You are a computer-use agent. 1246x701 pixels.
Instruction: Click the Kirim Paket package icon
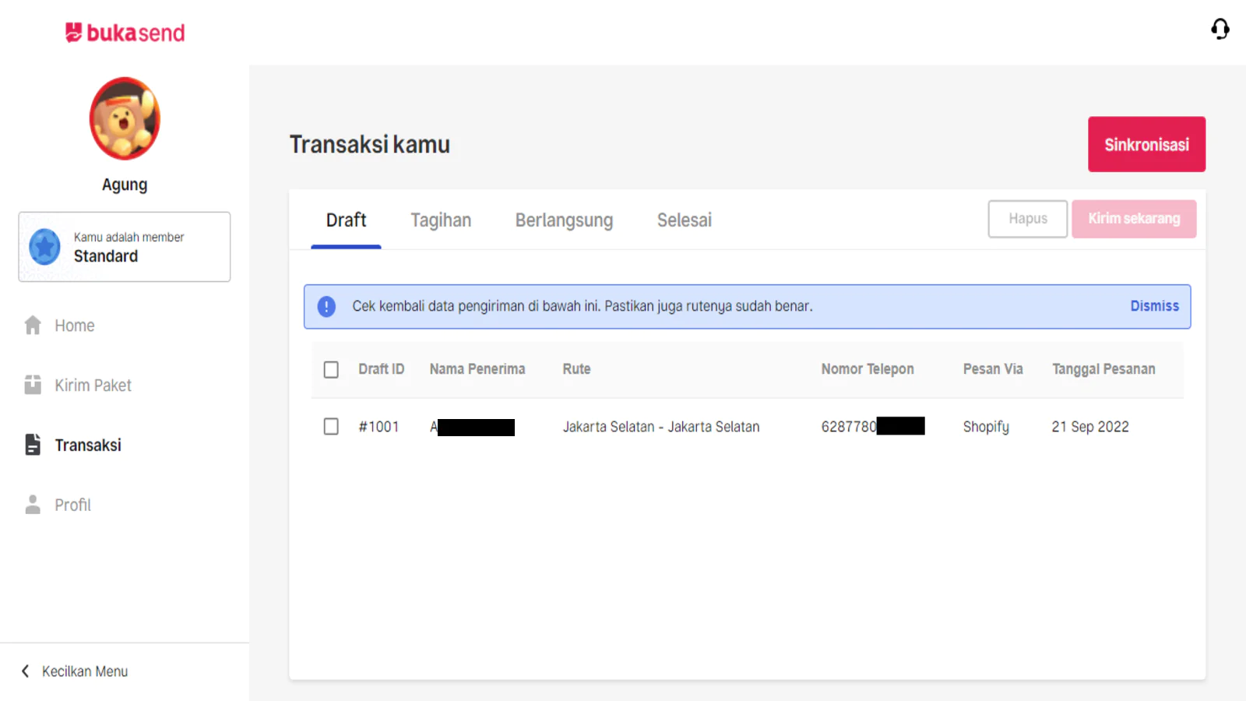(33, 386)
